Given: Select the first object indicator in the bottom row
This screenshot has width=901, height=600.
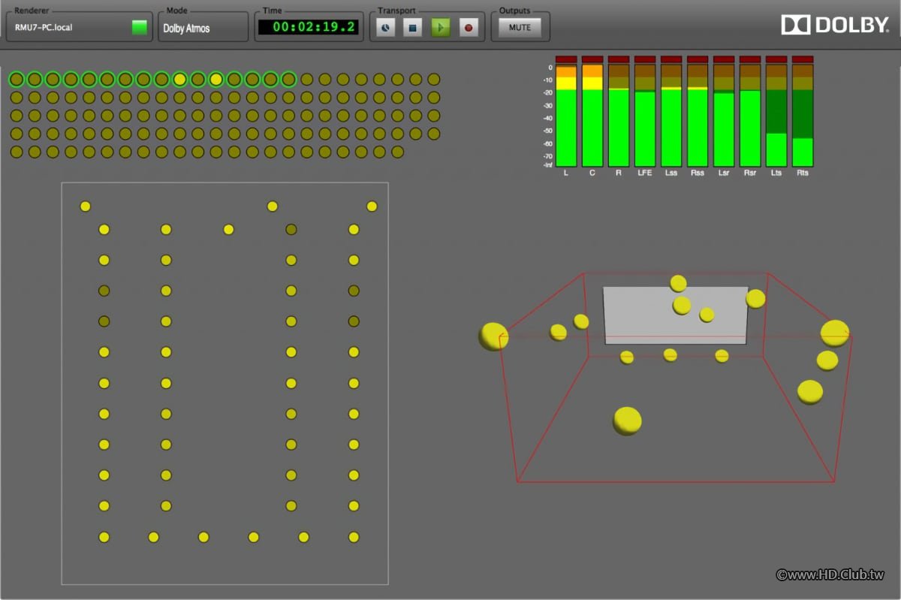Looking at the screenshot, I should pos(17,152).
